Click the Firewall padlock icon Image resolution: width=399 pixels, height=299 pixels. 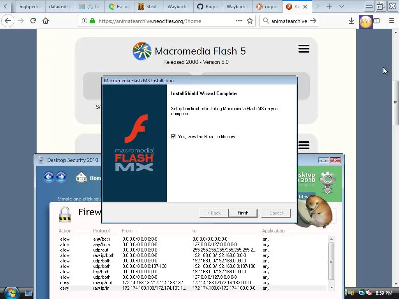point(65,214)
